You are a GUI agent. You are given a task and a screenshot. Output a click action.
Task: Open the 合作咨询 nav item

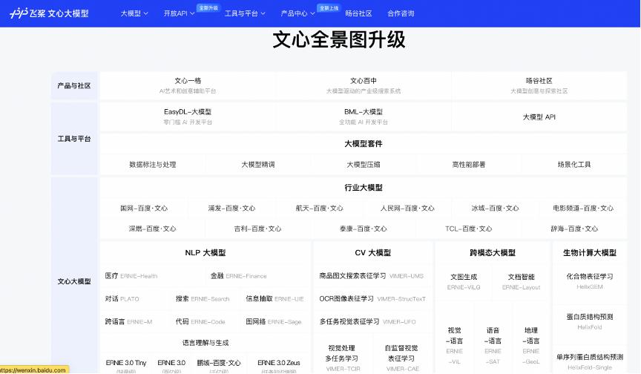pos(401,13)
